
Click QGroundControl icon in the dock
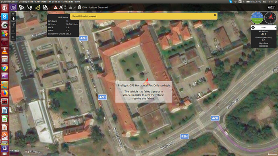coord(4,148)
